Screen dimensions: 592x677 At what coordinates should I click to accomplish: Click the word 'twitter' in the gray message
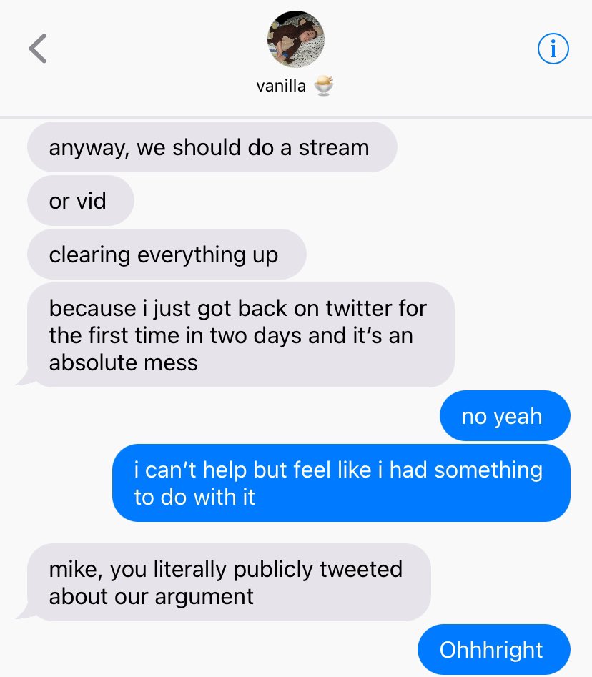359,308
